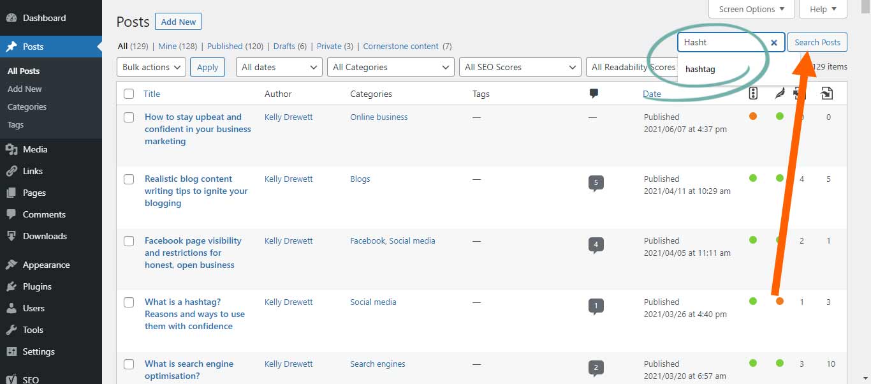Image resolution: width=871 pixels, height=384 pixels.
Task: Click the readability quill column icon
Action: tap(779, 93)
